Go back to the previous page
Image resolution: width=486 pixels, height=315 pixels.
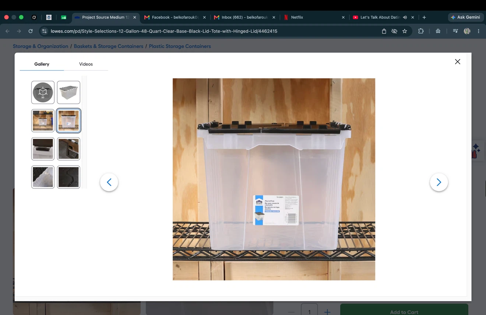pos(7,31)
